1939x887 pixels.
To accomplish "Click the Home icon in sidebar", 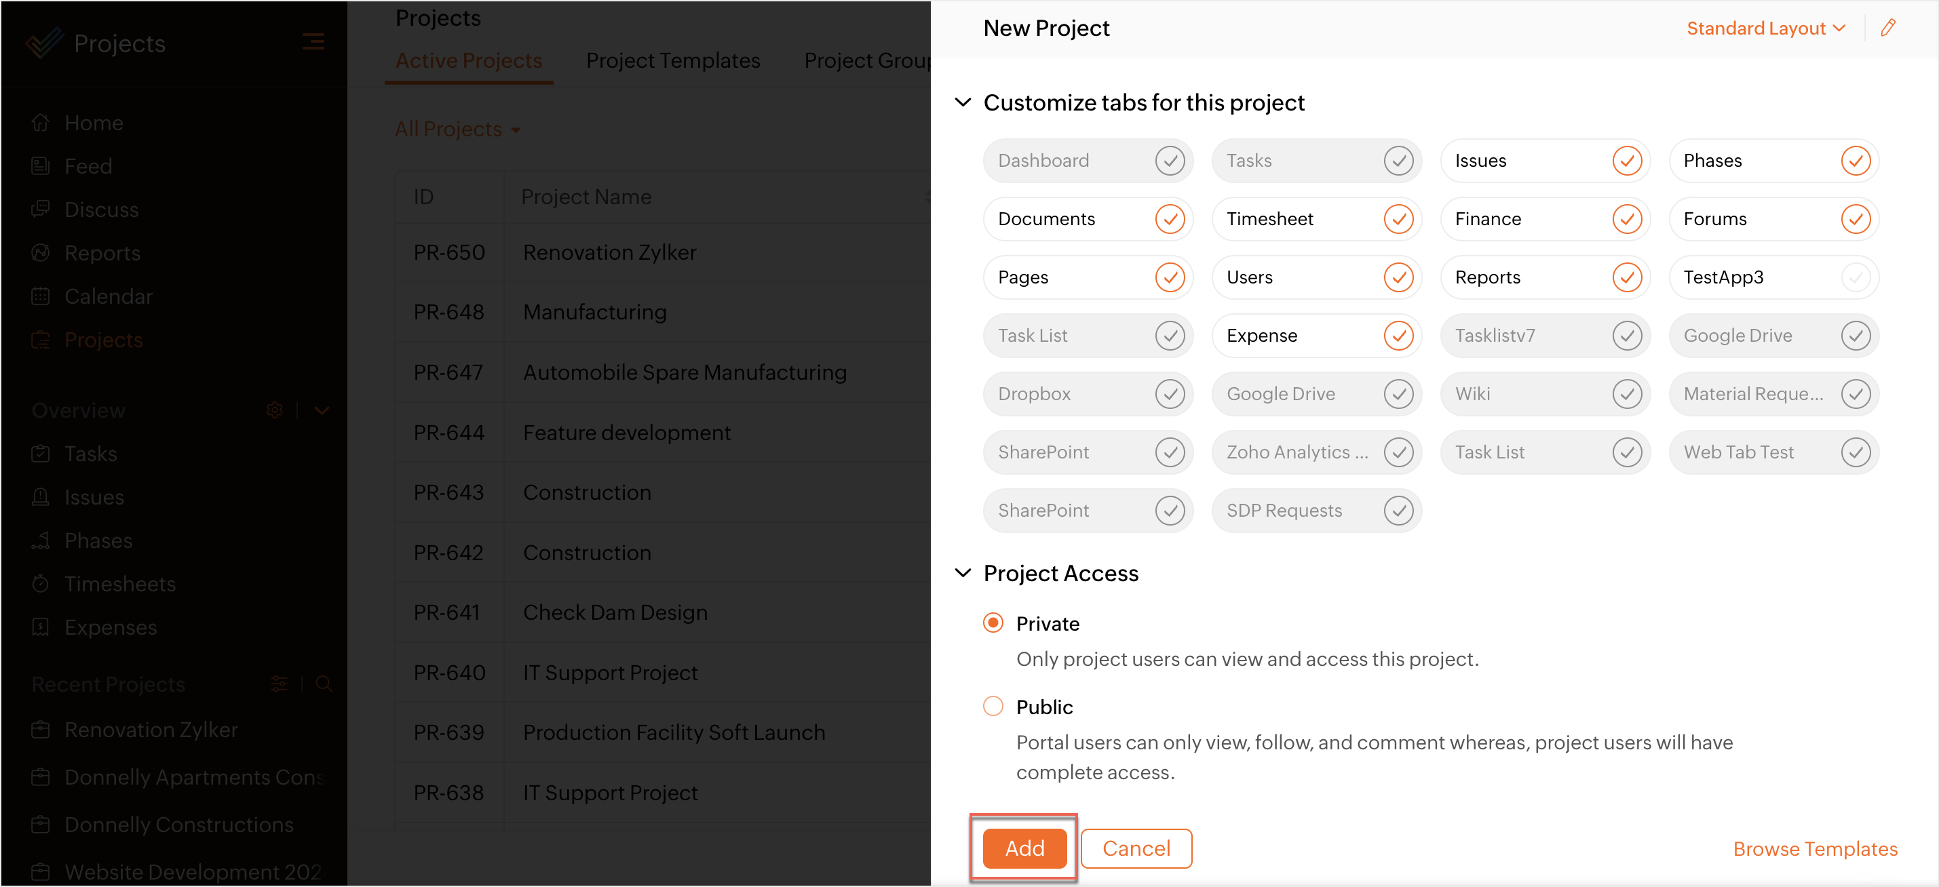I will [41, 123].
